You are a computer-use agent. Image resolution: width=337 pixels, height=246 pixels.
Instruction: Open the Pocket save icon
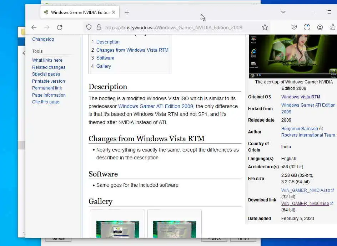294,27
